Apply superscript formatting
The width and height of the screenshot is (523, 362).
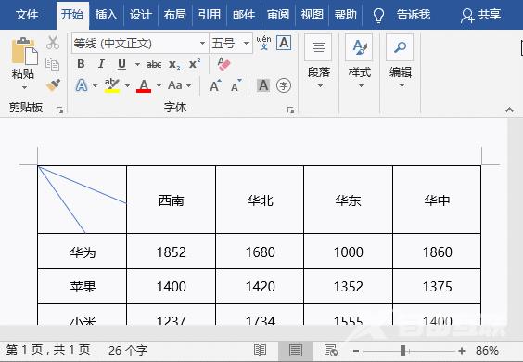tap(195, 63)
